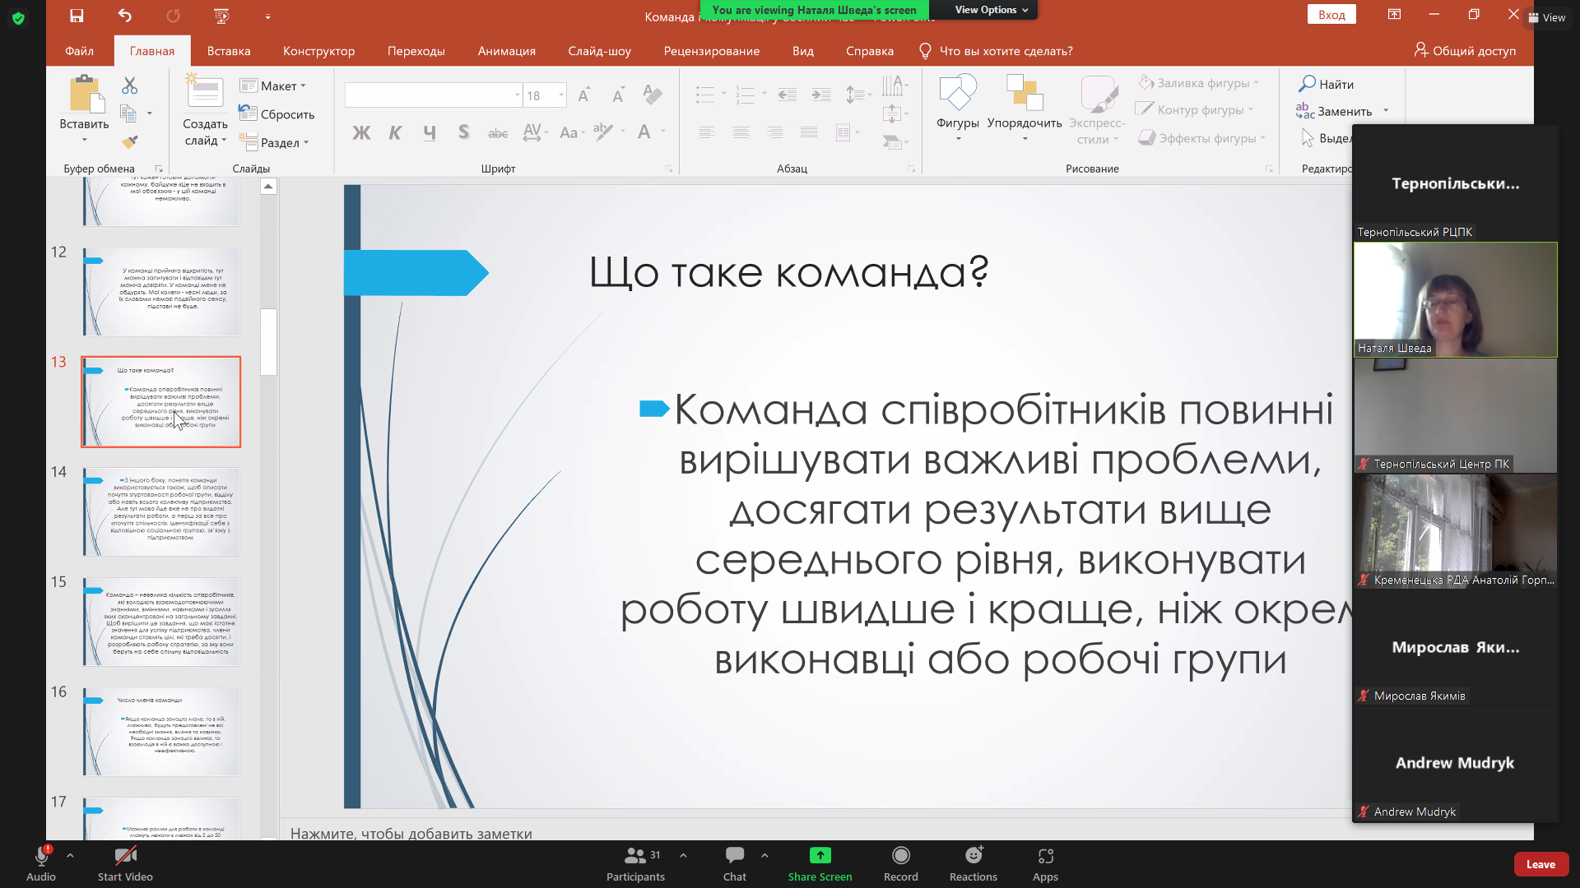1580x888 pixels.
Task: Click the Redo arrow icon
Action: (173, 16)
